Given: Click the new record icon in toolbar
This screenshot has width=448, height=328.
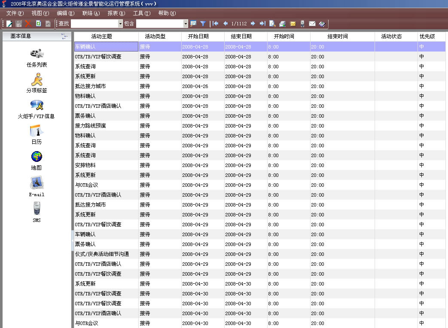Looking at the screenshot, I should pos(9,24).
